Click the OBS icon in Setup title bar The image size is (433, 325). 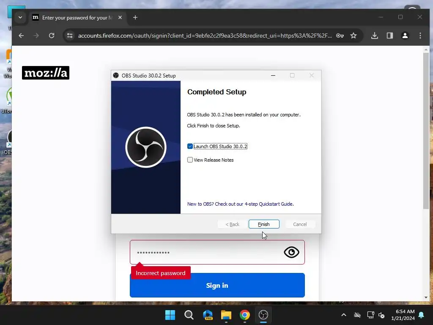click(116, 75)
